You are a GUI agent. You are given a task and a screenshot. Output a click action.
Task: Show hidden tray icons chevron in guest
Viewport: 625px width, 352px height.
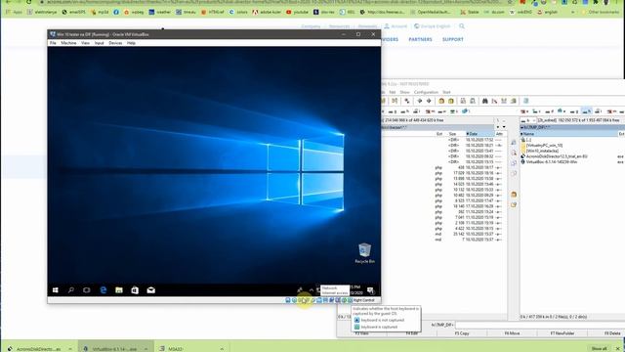coord(312,290)
